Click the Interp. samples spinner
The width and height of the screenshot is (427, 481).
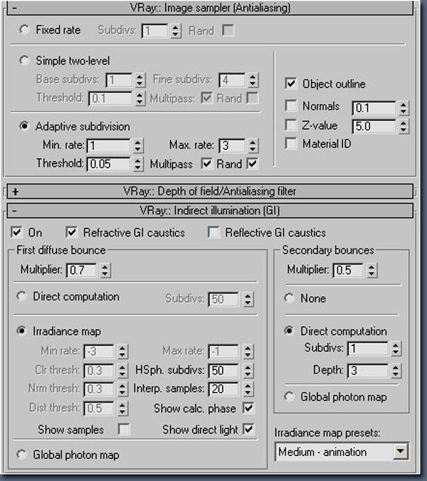(x=248, y=389)
